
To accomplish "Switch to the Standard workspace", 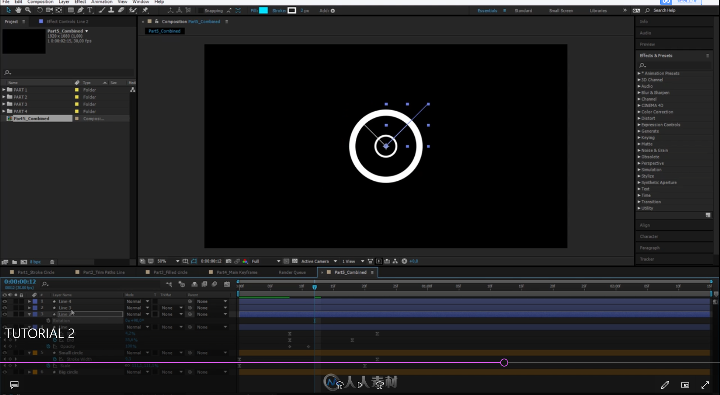I will click(523, 11).
